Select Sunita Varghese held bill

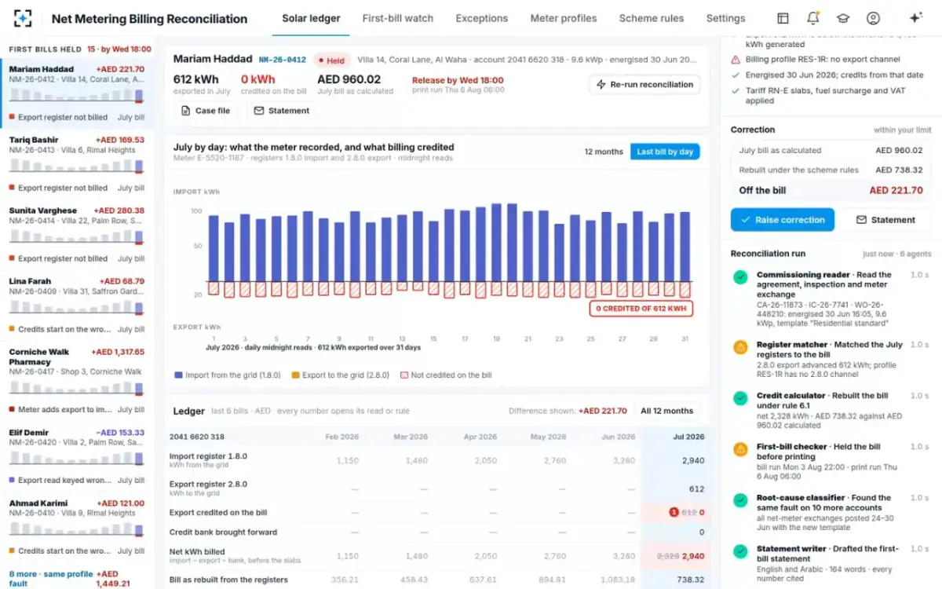click(77, 234)
